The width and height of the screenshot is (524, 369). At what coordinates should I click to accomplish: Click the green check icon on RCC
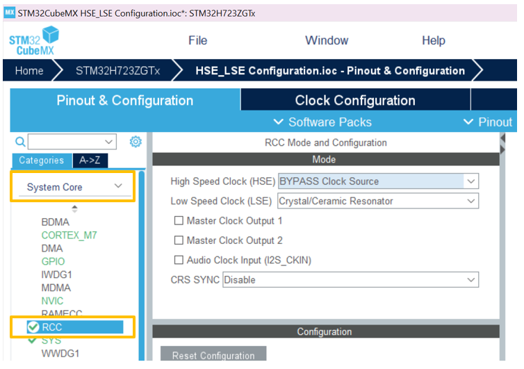pos(33,327)
